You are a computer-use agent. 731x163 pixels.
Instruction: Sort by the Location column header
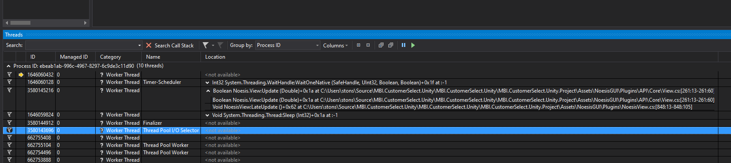tap(459, 57)
